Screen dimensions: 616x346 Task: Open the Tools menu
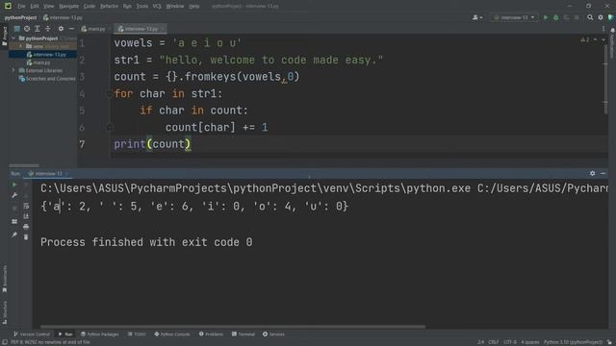[x=142, y=7]
